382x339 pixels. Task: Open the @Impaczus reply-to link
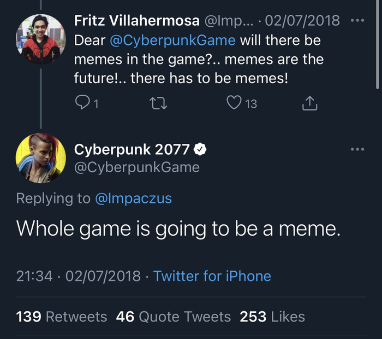point(134,198)
